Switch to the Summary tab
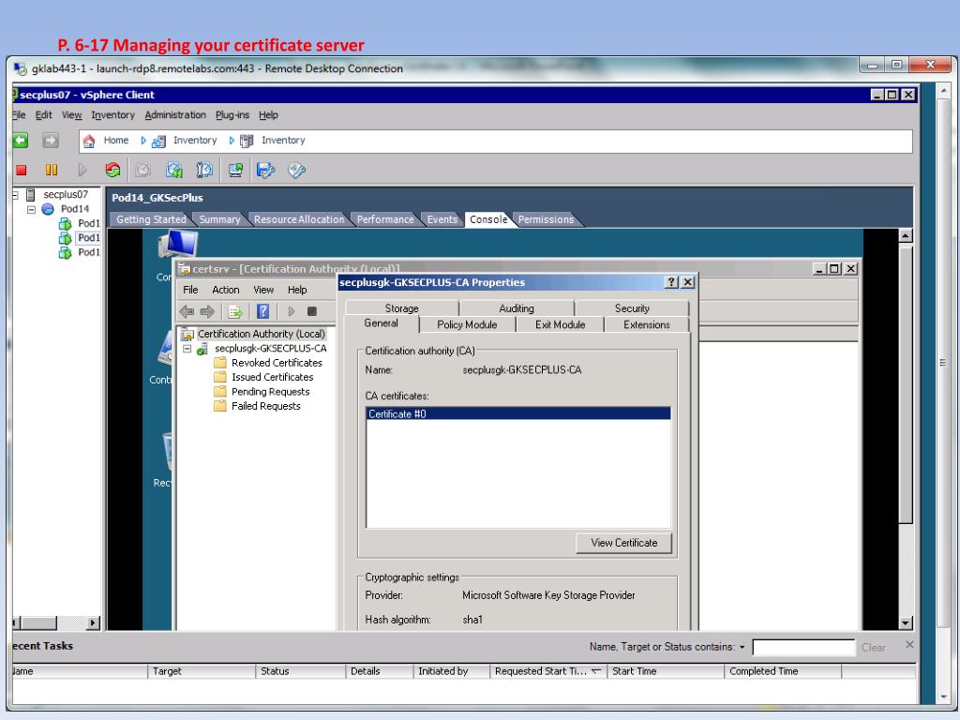This screenshot has height=720, width=960. click(219, 219)
